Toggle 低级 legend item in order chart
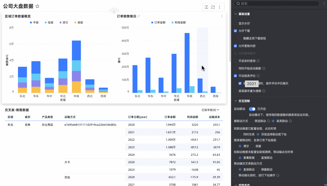 click(49, 23)
